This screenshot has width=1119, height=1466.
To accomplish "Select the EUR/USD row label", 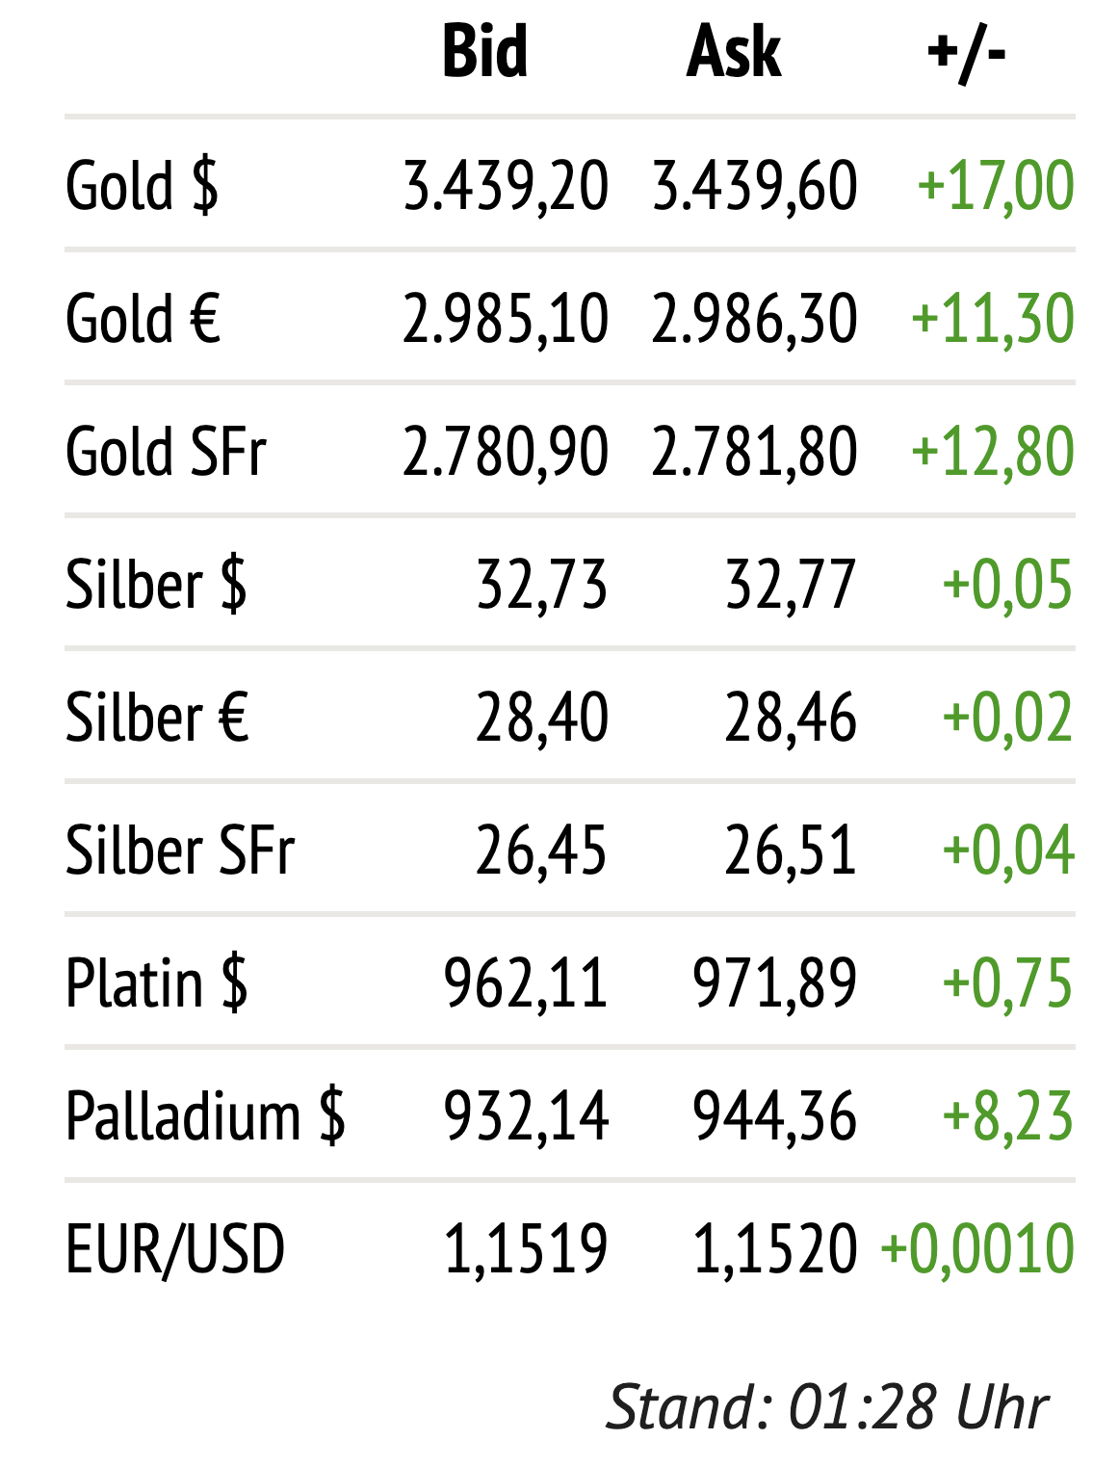I will (175, 1249).
